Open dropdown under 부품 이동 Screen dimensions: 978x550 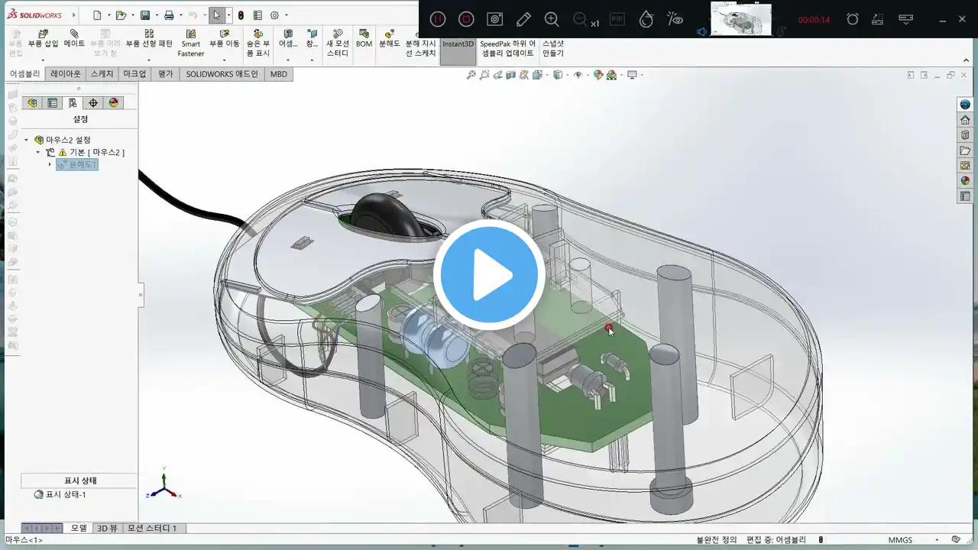225,60
